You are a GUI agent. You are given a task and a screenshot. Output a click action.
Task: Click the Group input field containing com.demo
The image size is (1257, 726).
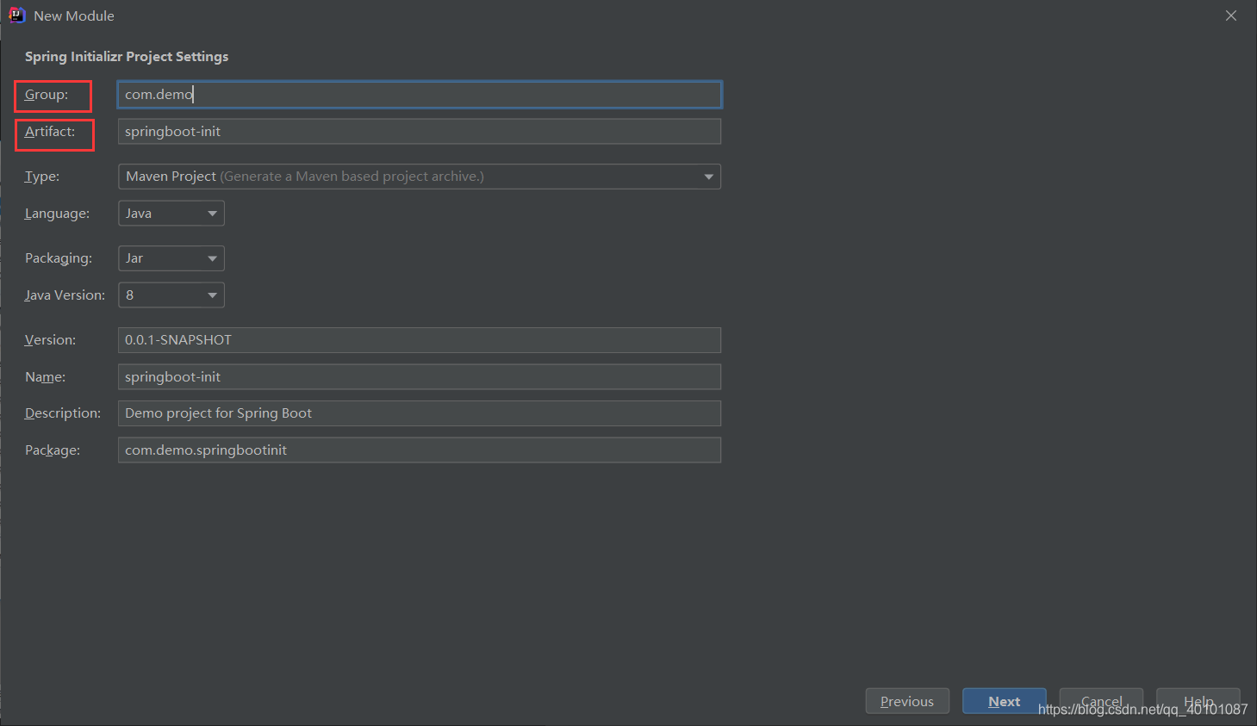pyautogui.click(x=420, y=95)
